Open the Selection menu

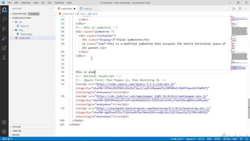26,3
